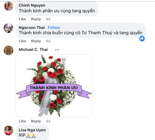Screen dimensions: 155x140
Task: Like Ngocson Thai's comment
Action: (x=22, y=41)
